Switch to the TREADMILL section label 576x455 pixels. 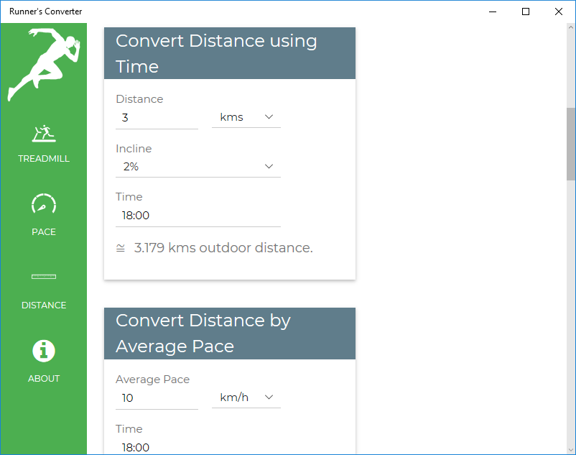point(44,158)
